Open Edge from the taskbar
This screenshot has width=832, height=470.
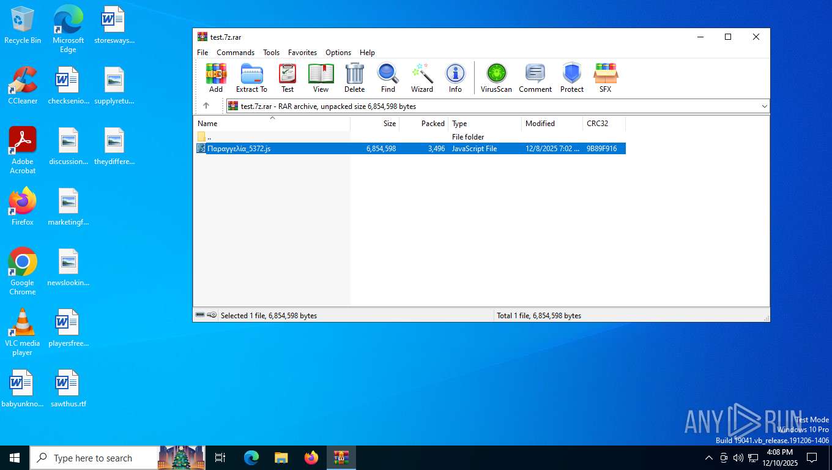pyautogui.click(x=251, y=458)
